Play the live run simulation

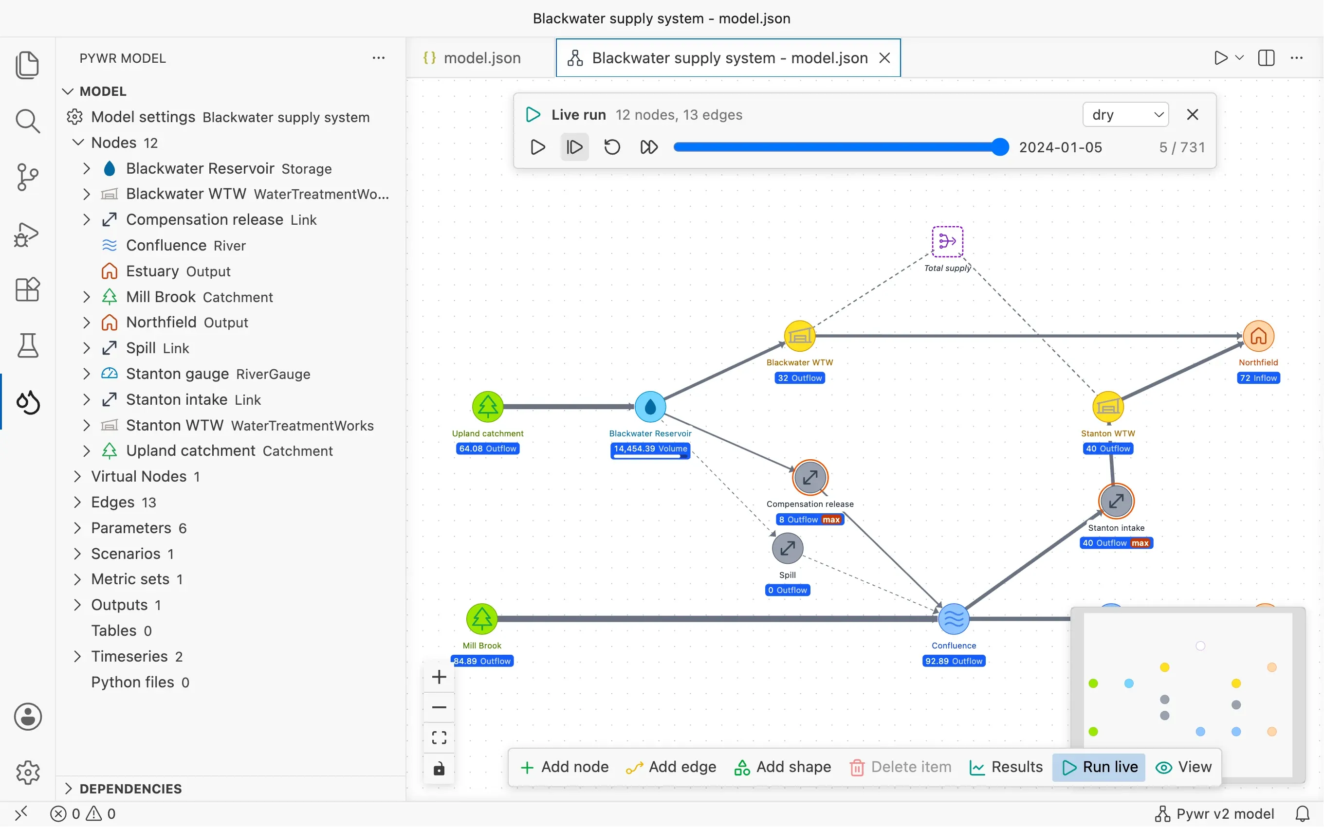[x=538, y=147]
